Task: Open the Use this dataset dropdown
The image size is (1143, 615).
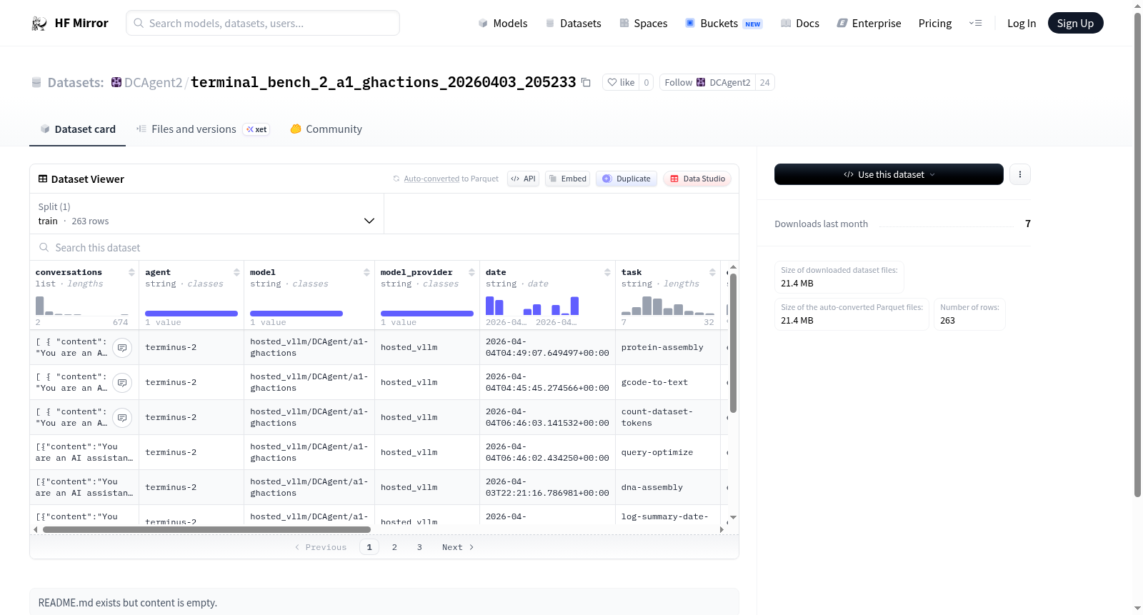Action: point(889,174)
